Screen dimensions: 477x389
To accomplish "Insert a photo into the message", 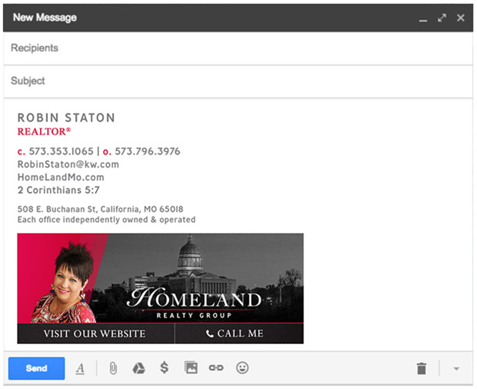I will tap(191, 368).
